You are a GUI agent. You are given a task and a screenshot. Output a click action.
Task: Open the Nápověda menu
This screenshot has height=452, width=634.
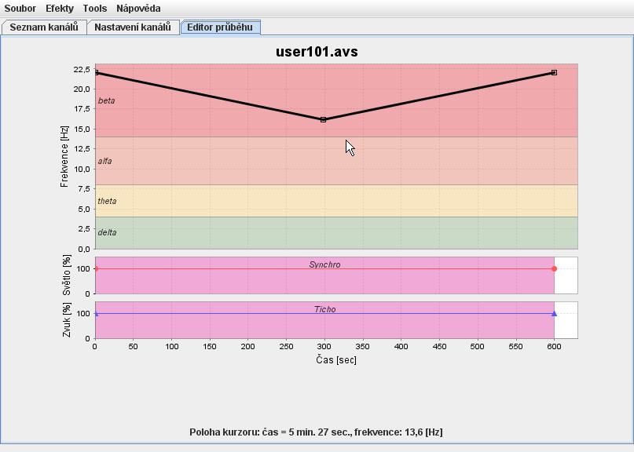[138, 9]
